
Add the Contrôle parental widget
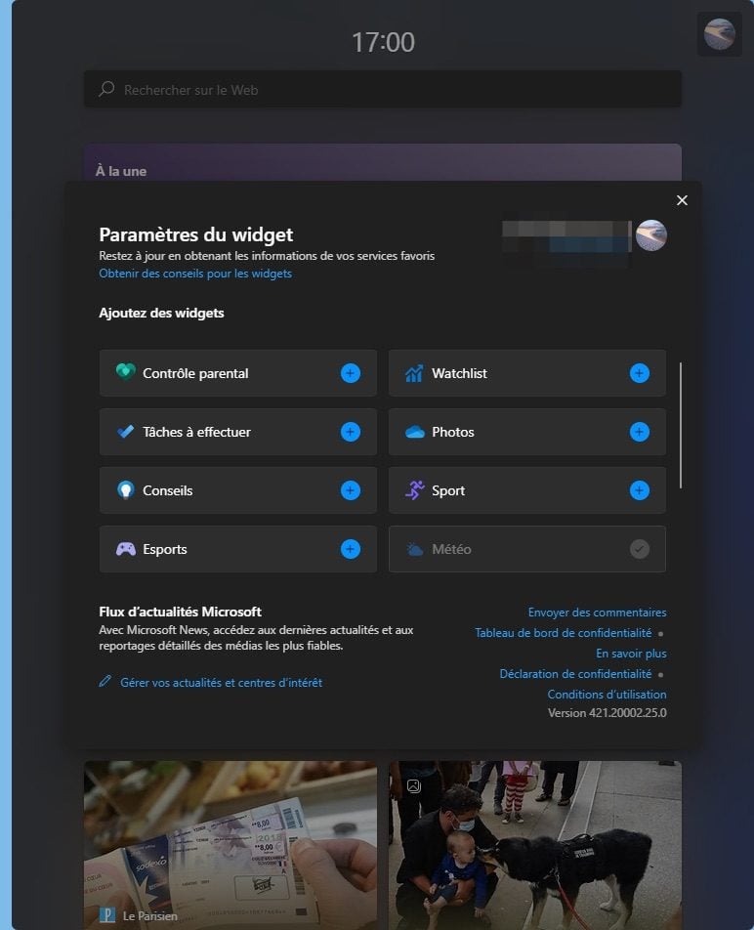[351, 373]
